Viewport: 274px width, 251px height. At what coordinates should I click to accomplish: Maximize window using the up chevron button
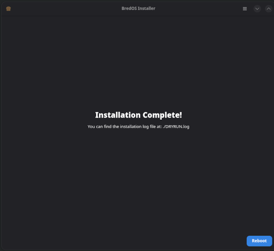(268, 8)
